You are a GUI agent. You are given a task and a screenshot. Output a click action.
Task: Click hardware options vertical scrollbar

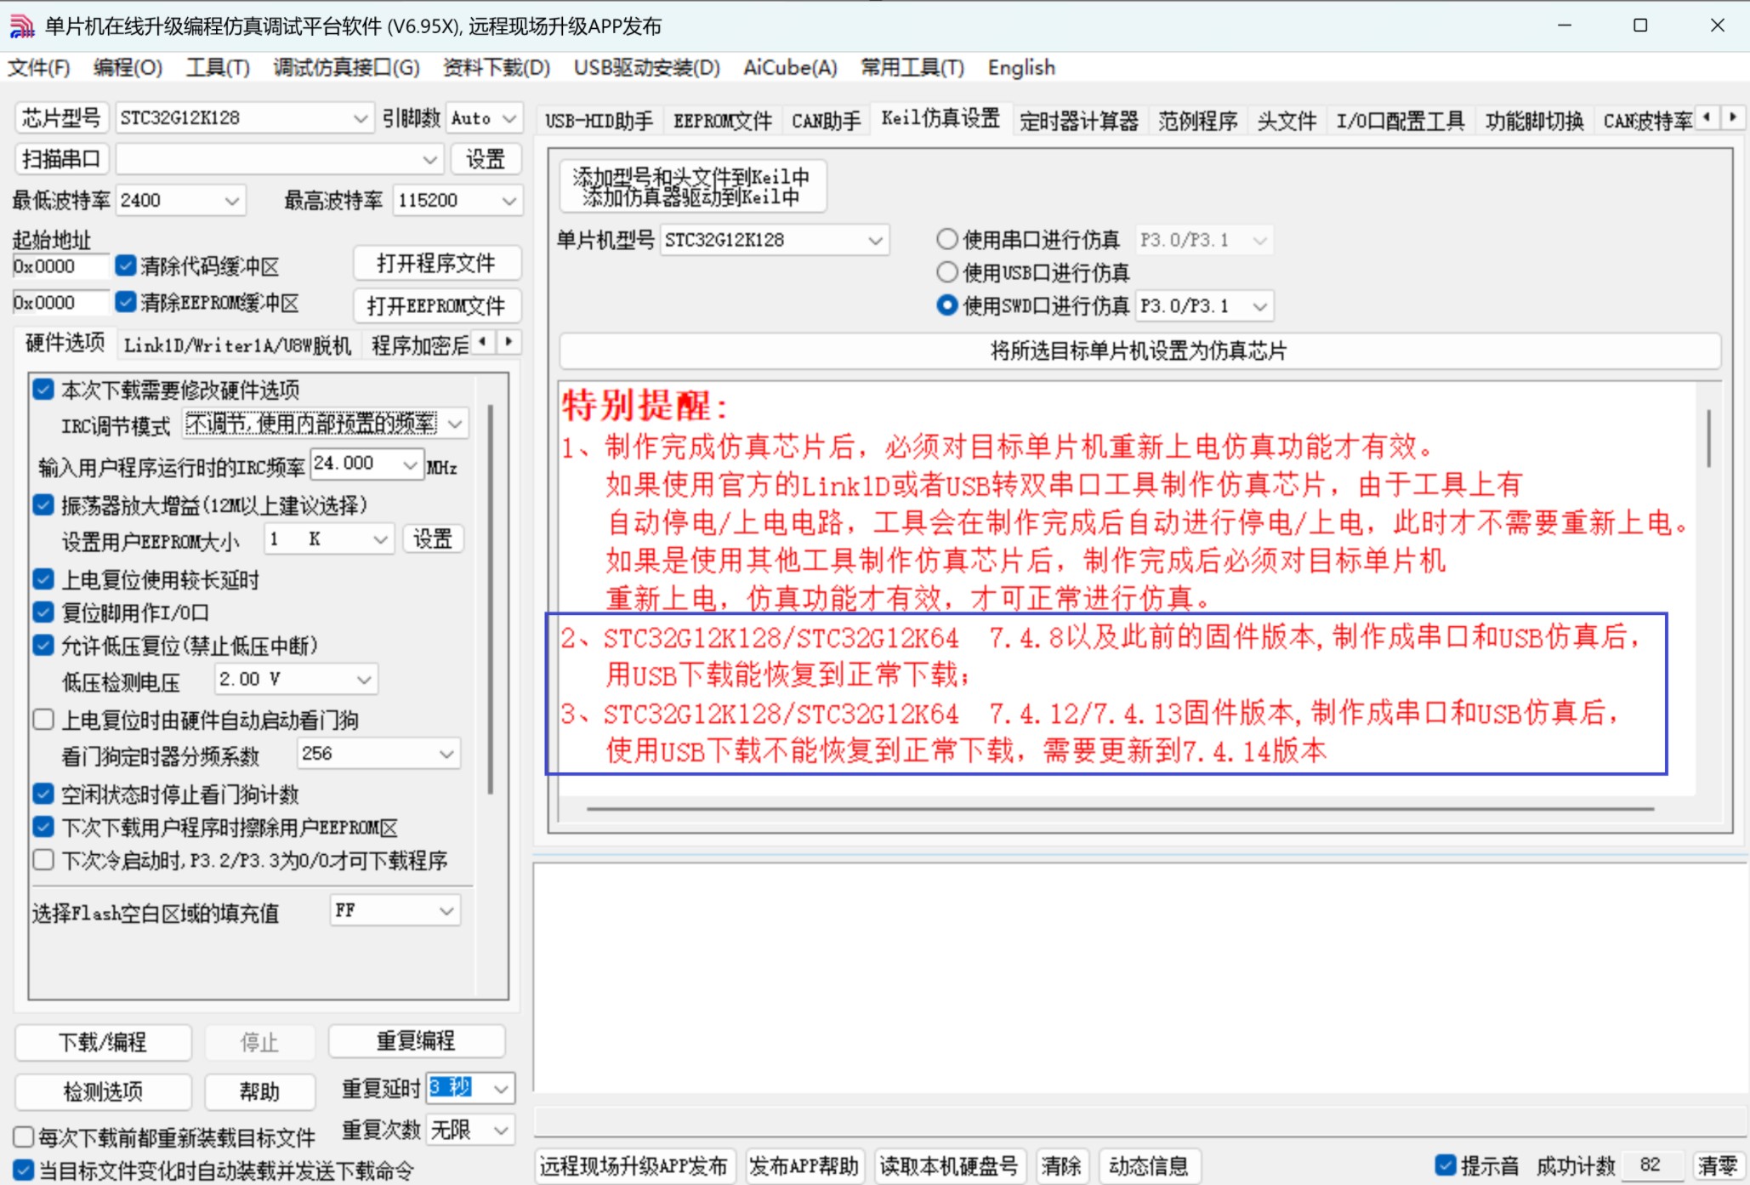point(491,600)
